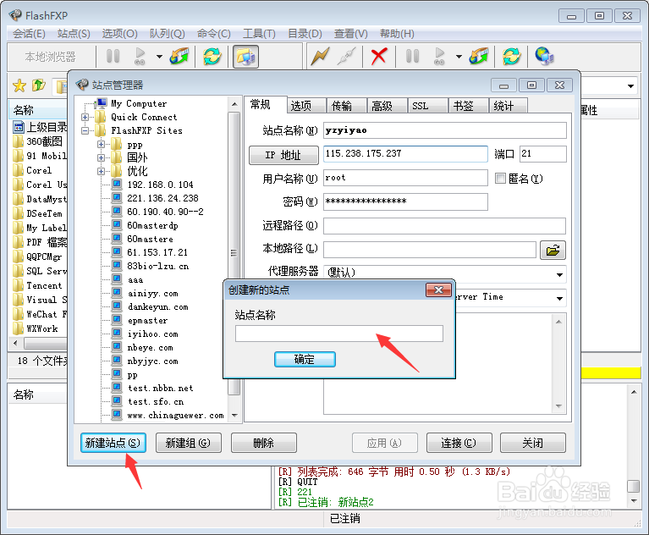Click the username field containing root
Viewport: 649px width, 535px height.
click(405, 178)
